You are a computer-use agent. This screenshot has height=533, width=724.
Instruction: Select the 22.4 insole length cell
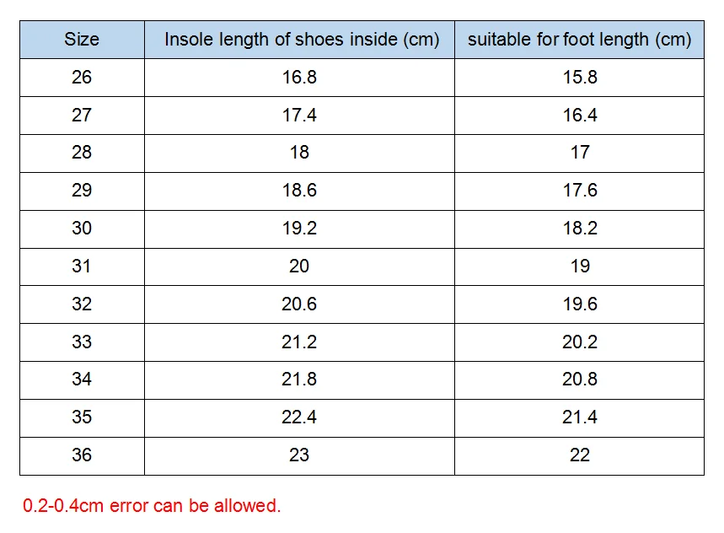coord(299,417)
